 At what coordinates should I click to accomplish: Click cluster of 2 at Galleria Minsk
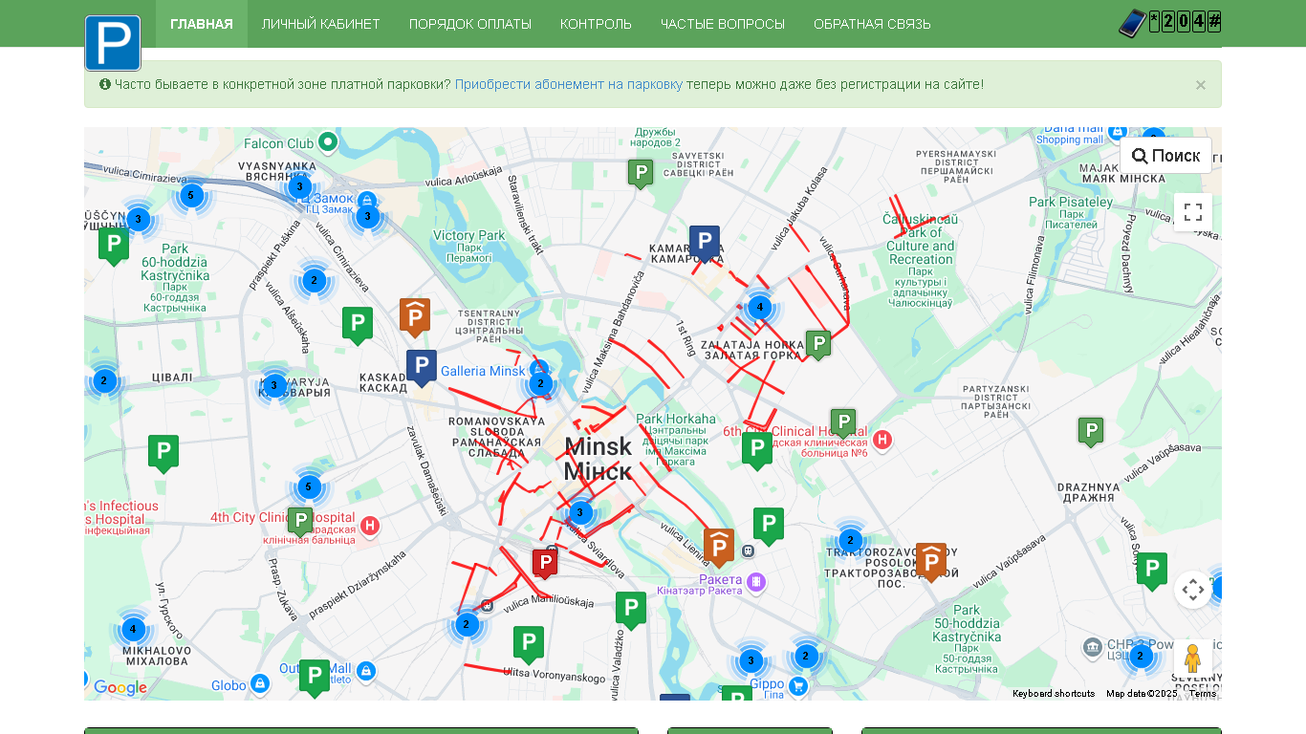540,384
